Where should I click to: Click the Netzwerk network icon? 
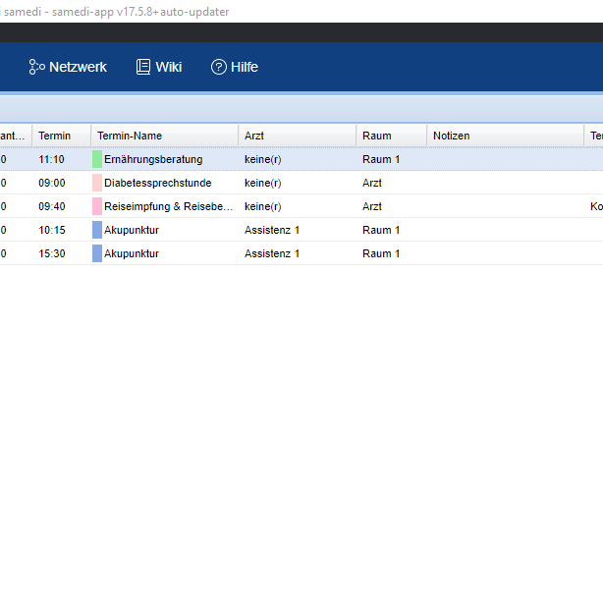(37, 67)
